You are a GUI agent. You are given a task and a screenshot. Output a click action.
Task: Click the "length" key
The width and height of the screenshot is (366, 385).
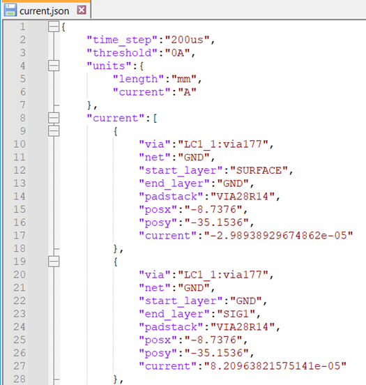[139, 79]
